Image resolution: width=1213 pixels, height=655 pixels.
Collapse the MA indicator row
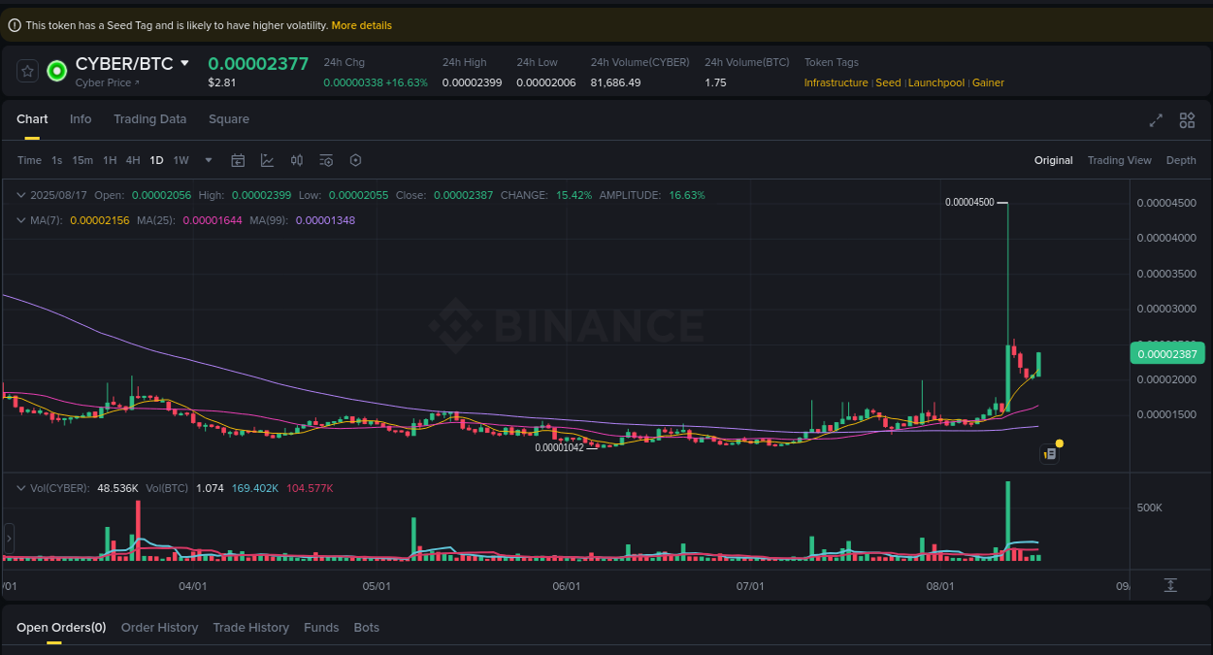(x=20, y=220)
